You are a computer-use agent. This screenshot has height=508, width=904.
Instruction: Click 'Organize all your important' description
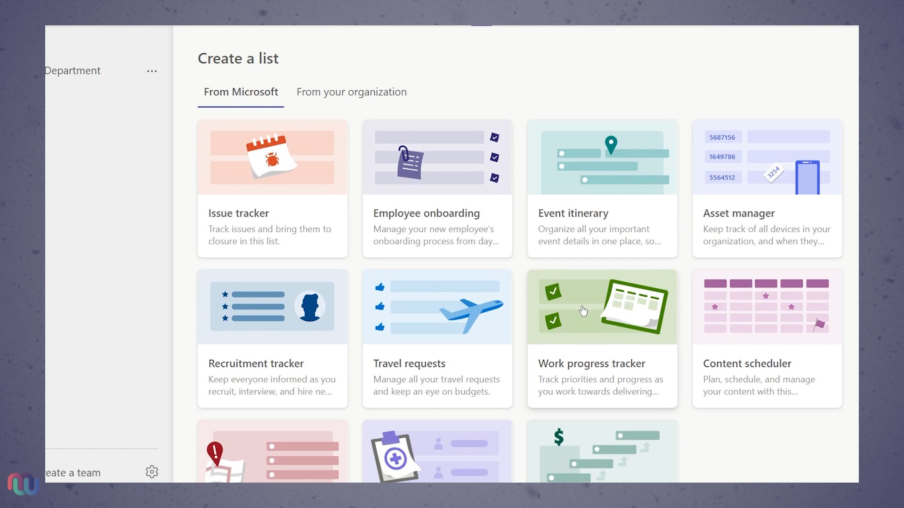pyautogui.click(x=594, y=229)
